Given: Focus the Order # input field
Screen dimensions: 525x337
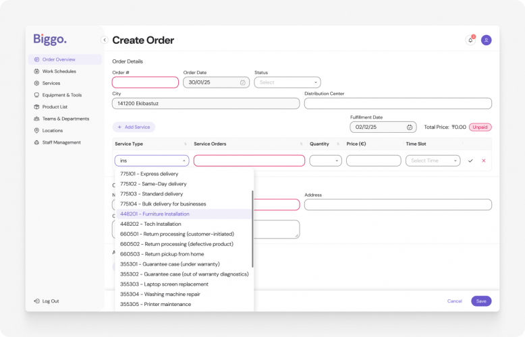Looking at the screenshot, I should [145, 83].
